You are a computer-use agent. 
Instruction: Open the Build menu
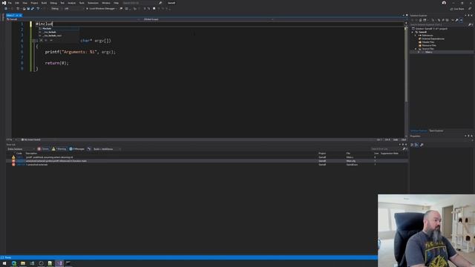coord(44,3)
